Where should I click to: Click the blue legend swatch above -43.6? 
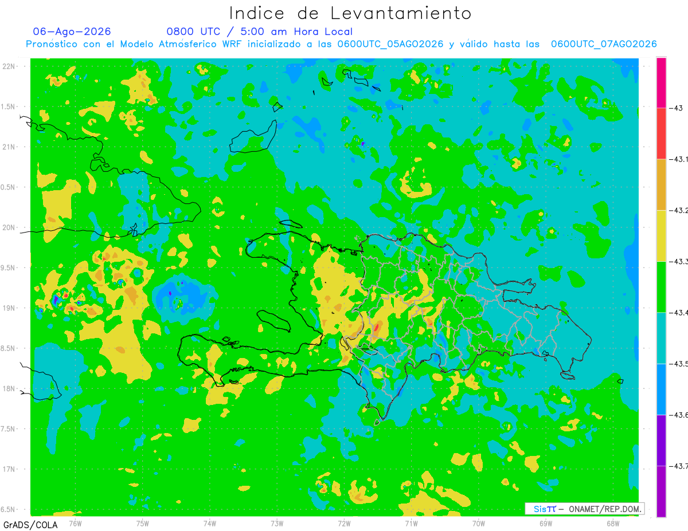tap(661, 388)
